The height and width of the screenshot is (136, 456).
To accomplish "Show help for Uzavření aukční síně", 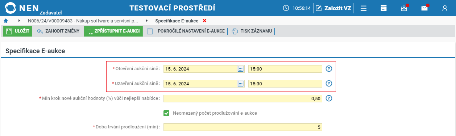I will [x=329, y=84].
